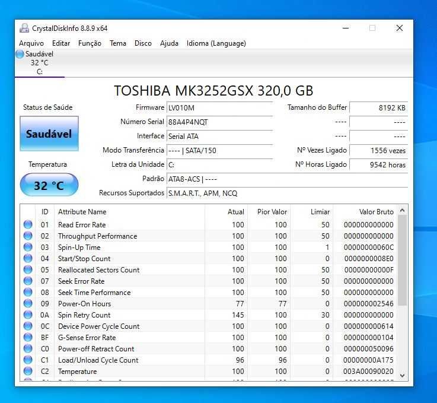Click status orb for Start/Stop Count
Viewport: 437px width, 403px height.
28,258
